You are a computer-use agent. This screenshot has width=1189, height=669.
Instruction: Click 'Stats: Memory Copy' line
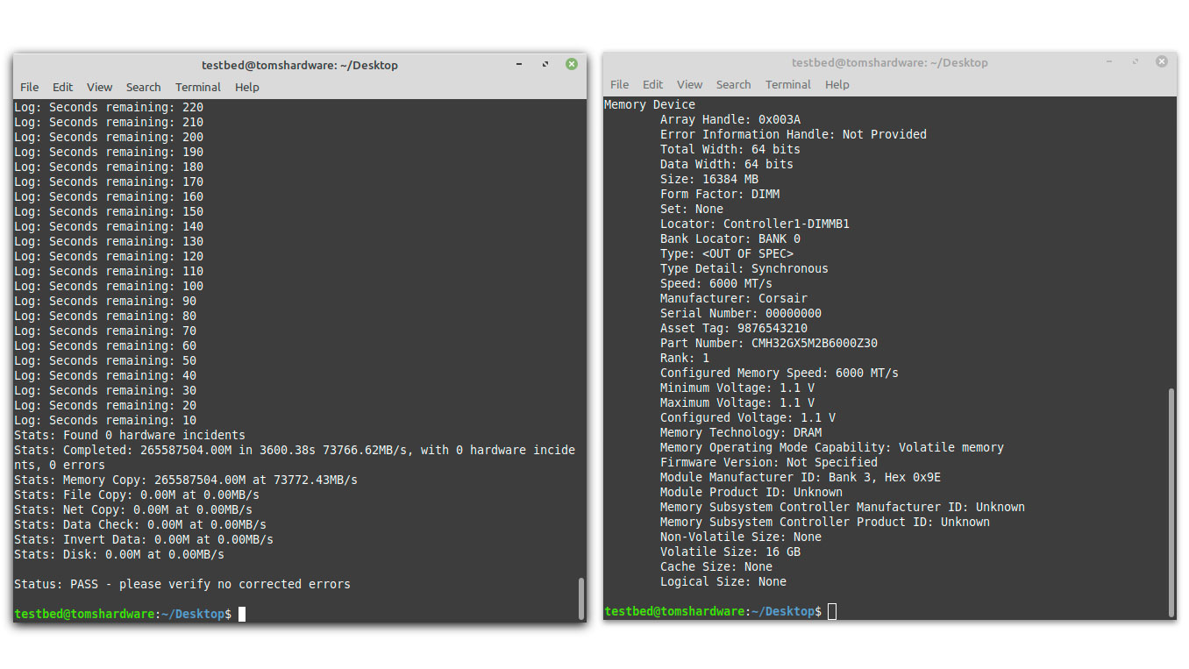pyautogui.click(x=186, y=480)
